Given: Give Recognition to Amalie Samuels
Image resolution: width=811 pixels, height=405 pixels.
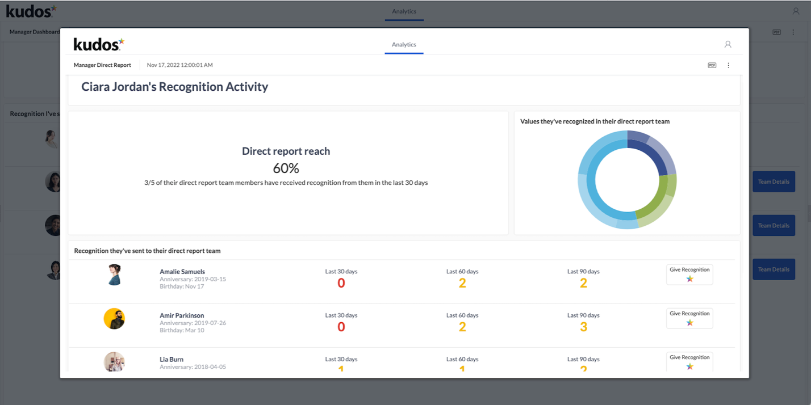Looking at the screenshot, I should pyautogui.click(x=689, y=275).
